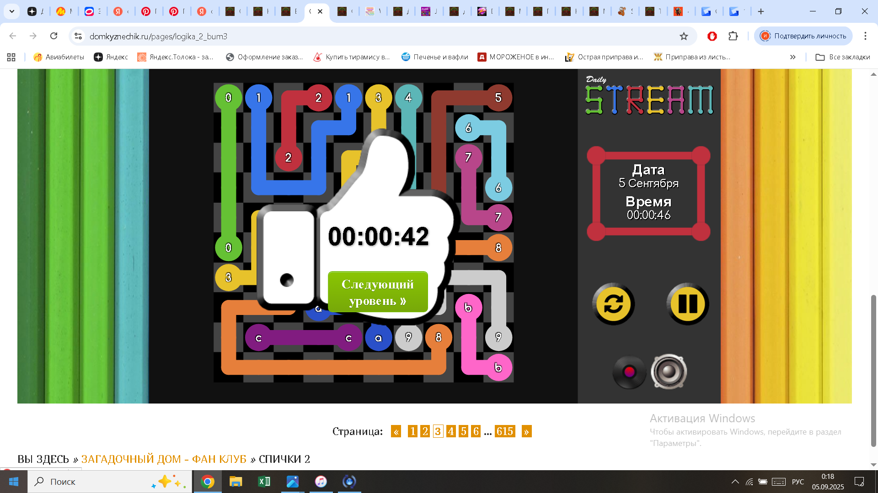
Task: Open Яндекс.Толока bookmark
Action: (176, 57)
